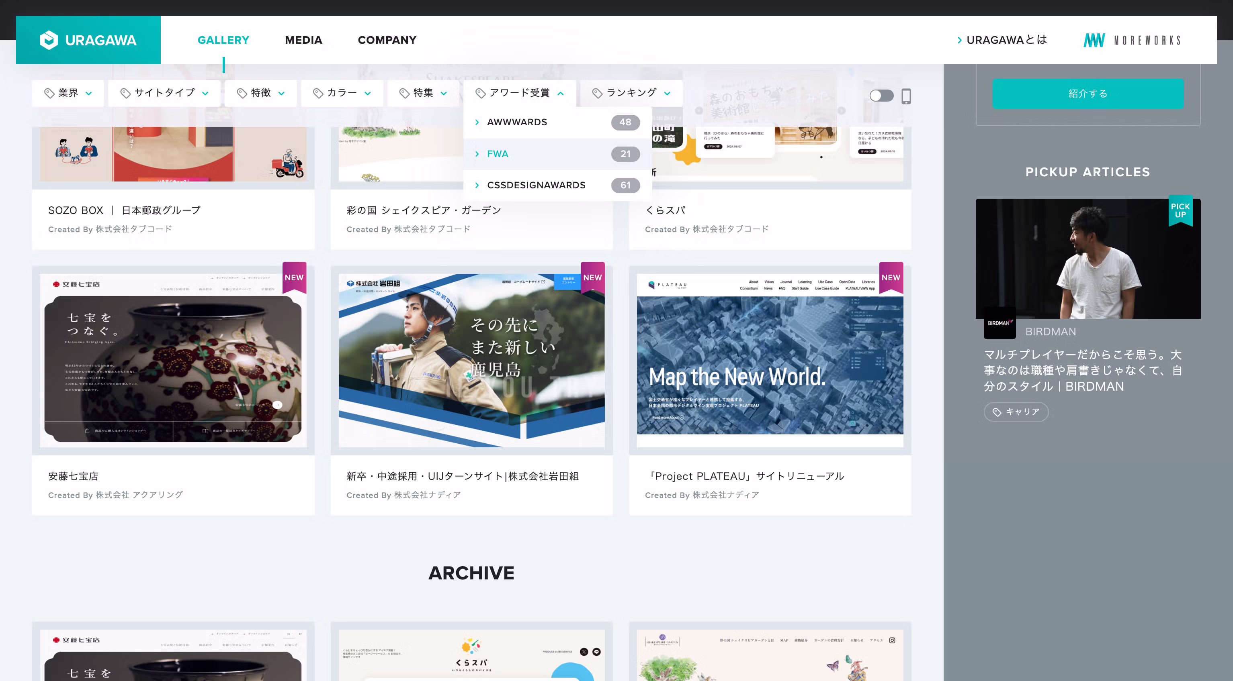Click the URAGAWA cube logo icon

[49, 40]
